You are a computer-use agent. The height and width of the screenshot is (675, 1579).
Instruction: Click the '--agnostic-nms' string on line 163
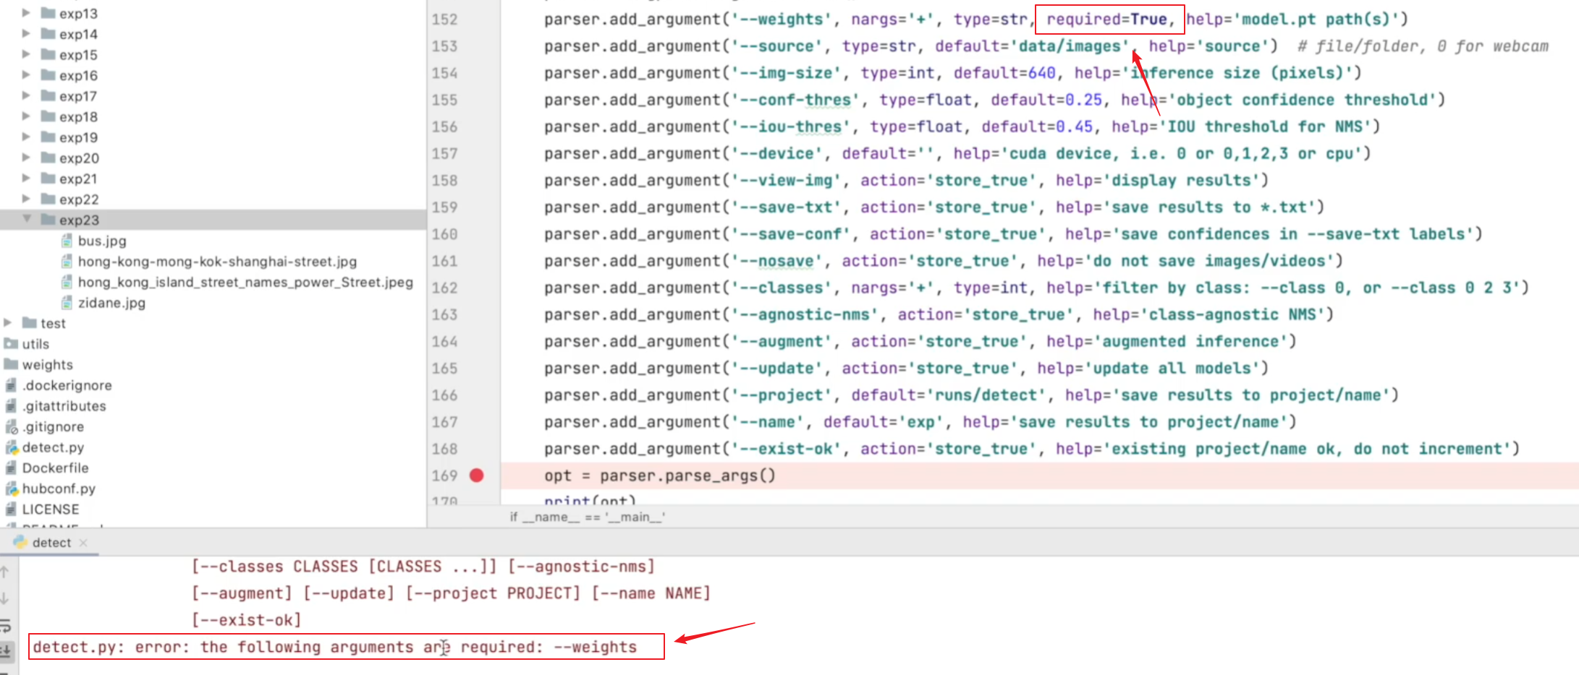(805, 314)
